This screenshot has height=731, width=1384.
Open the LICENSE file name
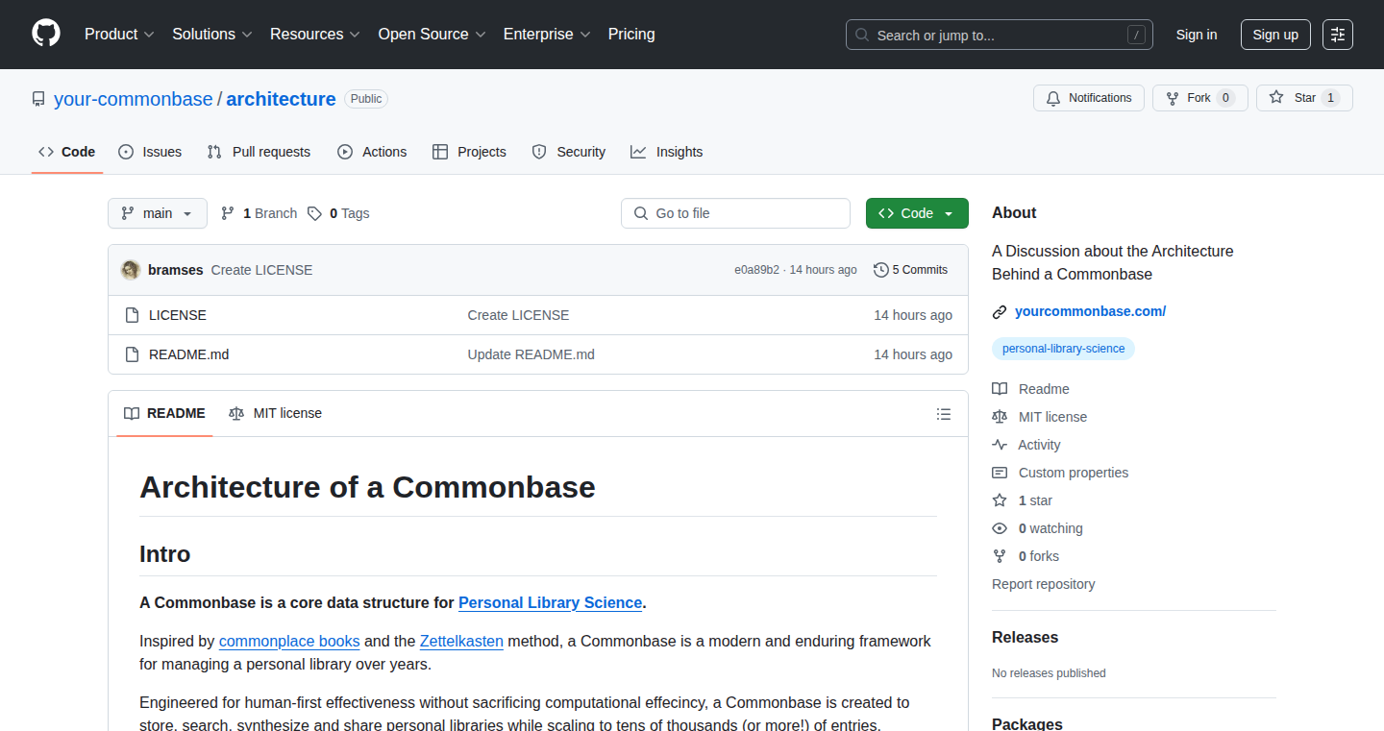point(178,315)
